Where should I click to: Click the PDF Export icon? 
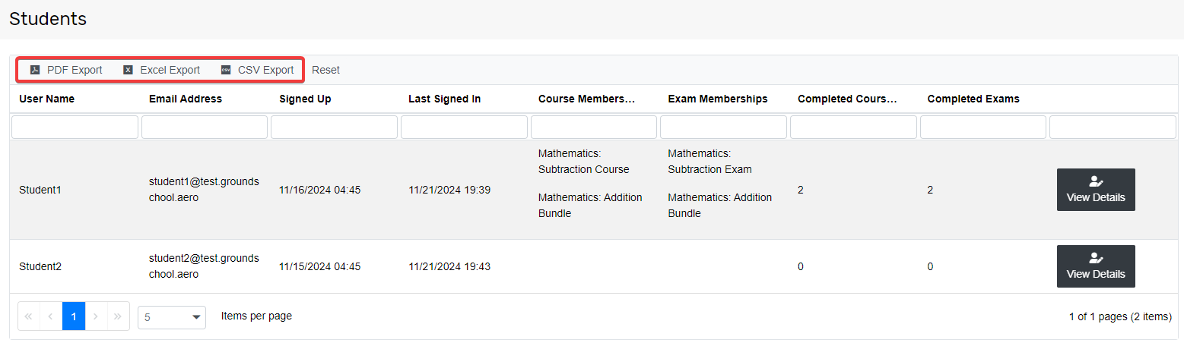(35, 70)
